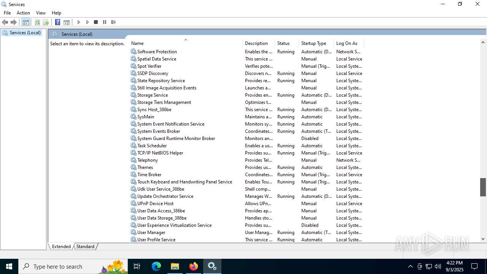Click the Stop Service square icon
Image resolution: width=487 pixels, height=274 pixels.
[x=96, y=22]
